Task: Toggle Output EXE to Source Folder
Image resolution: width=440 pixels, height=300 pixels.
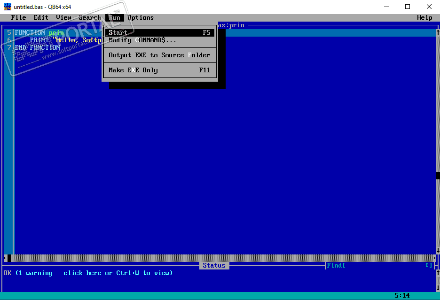Action: 160,55
